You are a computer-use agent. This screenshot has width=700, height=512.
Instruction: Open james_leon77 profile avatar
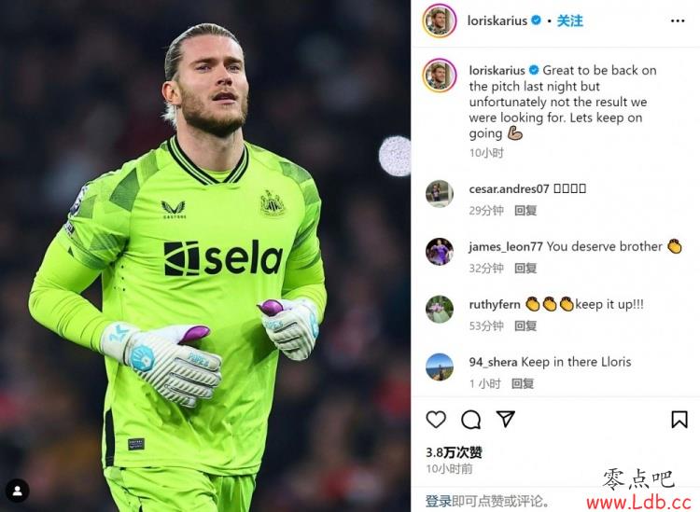[440, 252]
